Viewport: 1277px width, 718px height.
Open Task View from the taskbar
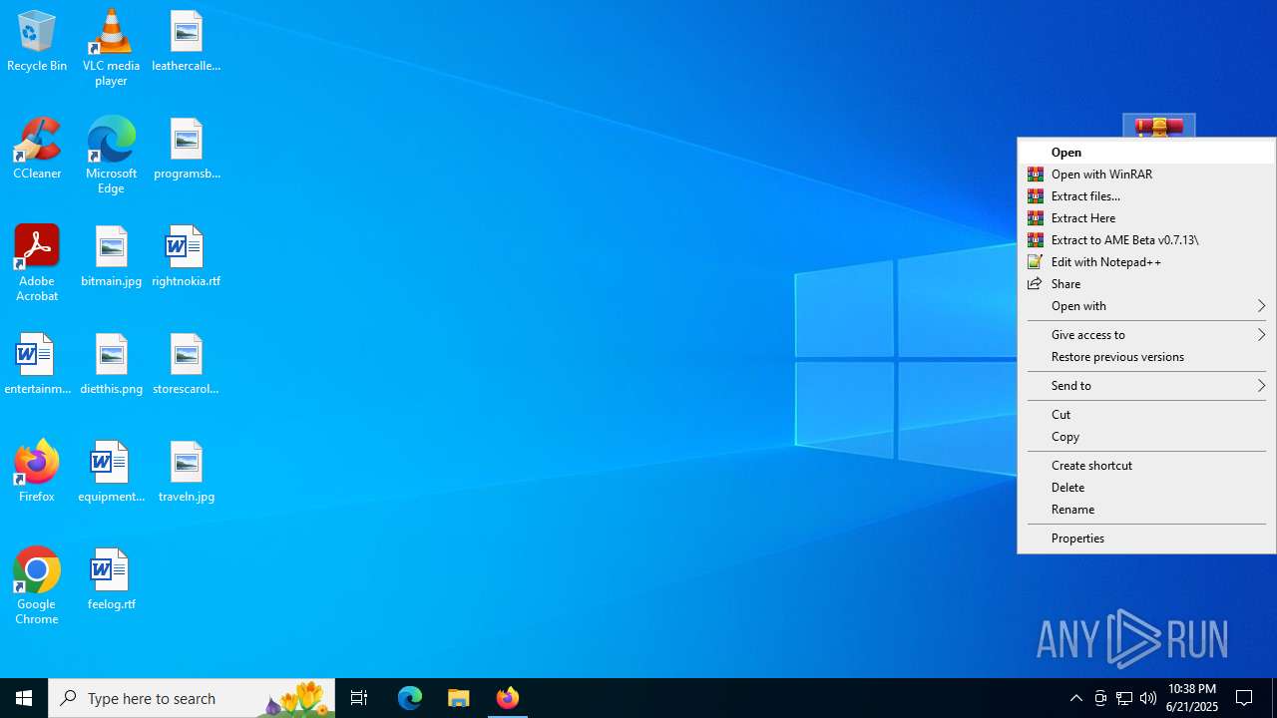[359, 698]
